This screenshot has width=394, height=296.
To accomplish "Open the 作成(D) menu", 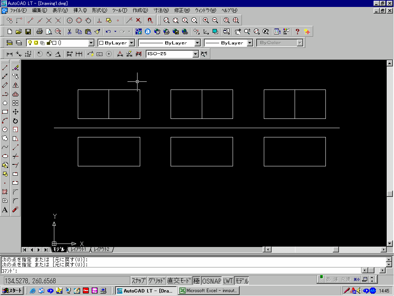I will [x=140, y=10].
